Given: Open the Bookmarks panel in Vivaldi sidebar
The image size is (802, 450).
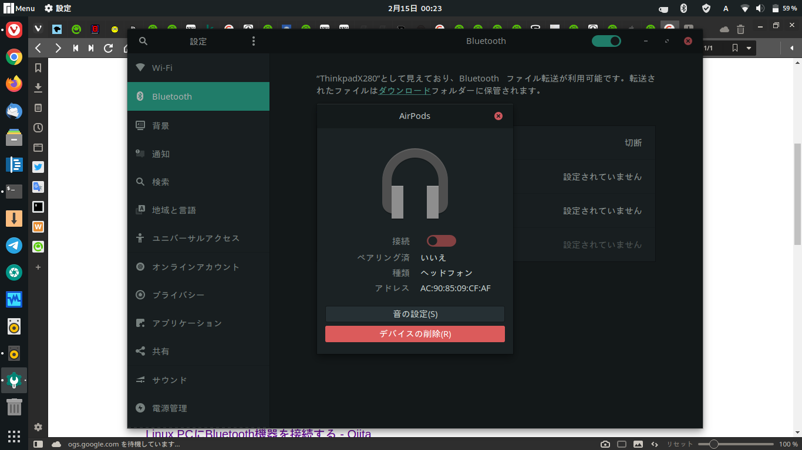Looking at the screenshot, I should tap(38, 68).
